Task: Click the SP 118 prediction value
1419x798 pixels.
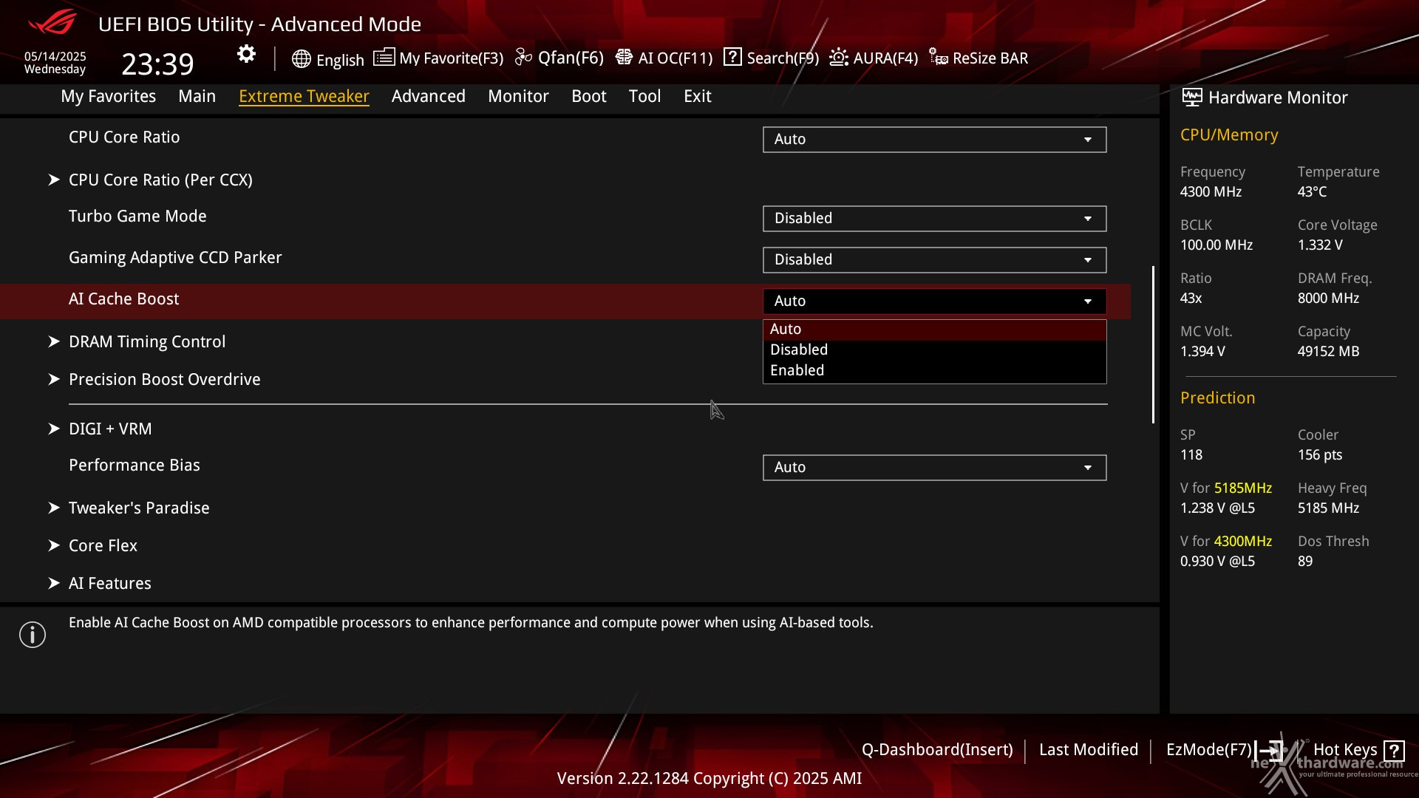Action: 1191,455
